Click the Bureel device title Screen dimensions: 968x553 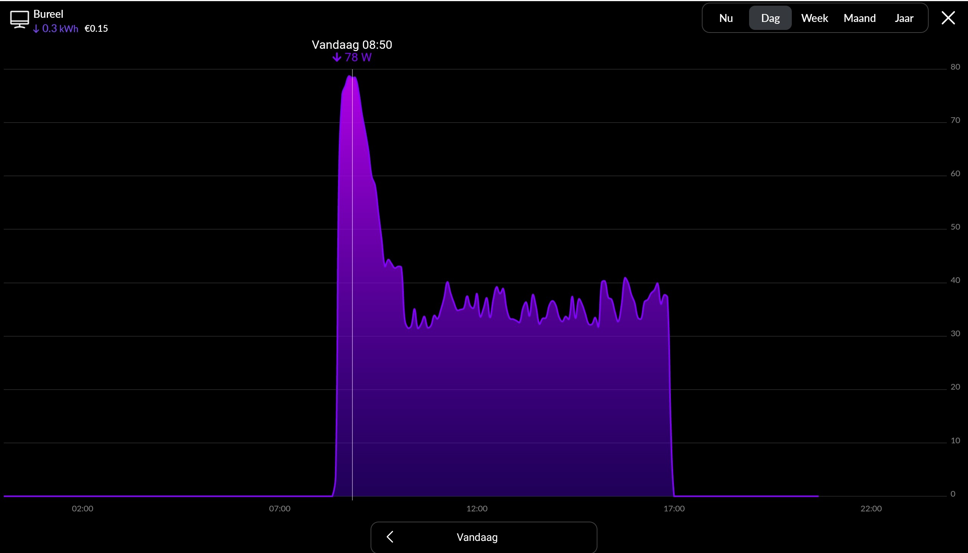48,14
